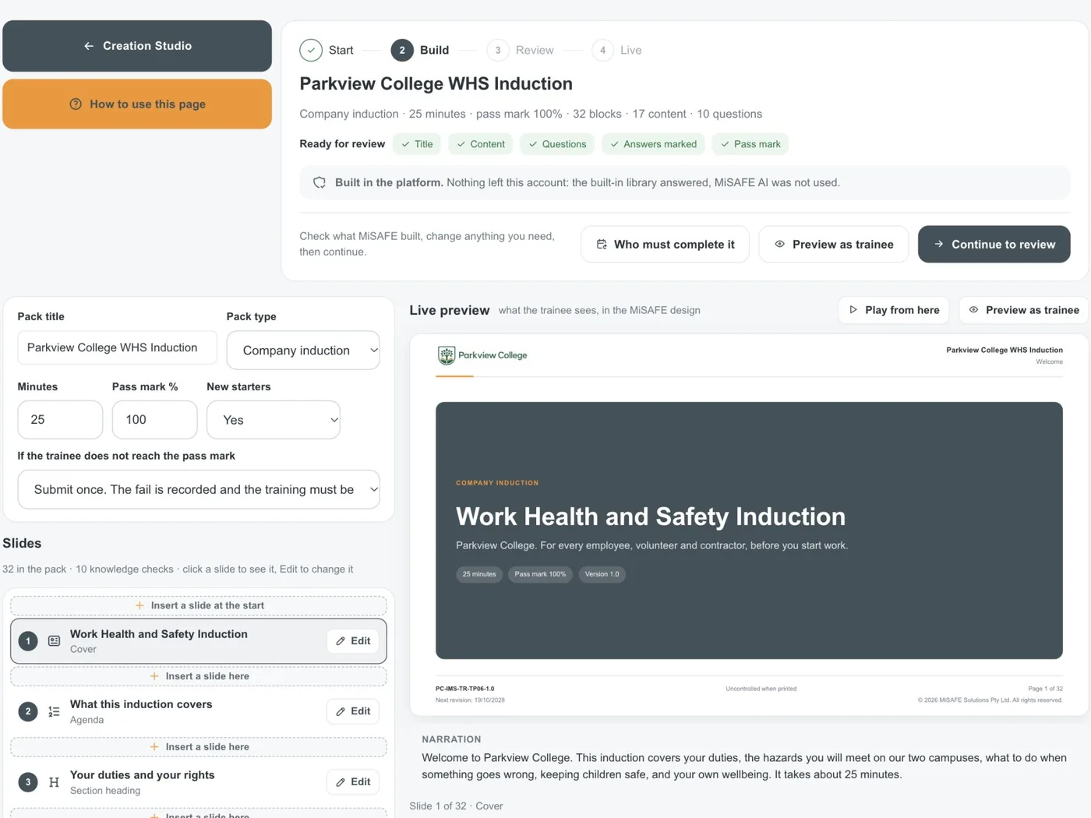1091x818 pixels.
Task: Click Preview as trainee above Live preview
Action: (1024, 310)
